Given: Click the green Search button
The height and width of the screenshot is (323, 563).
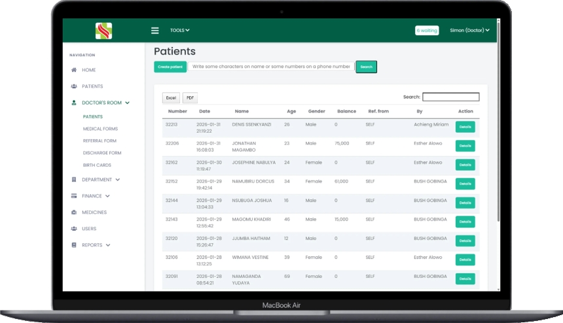Looking at the screenshot, I should pyautogui.click(x=366, y=67).
